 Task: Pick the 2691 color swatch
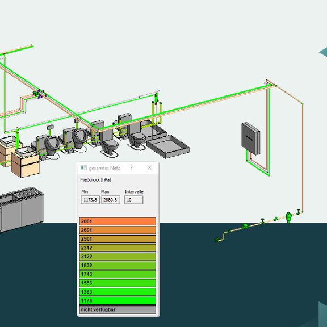click(118, 230)
